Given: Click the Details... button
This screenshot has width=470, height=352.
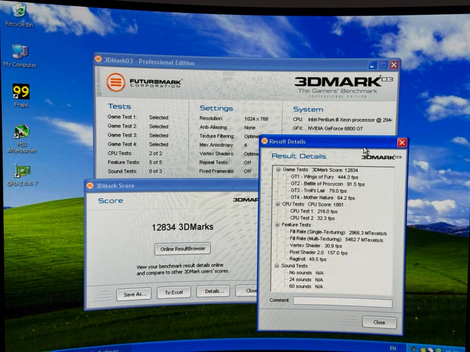Looking at the screenshot, I should [x=213, y=291].
